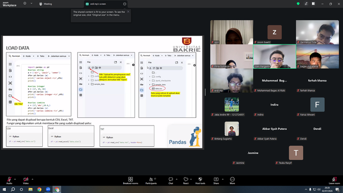Open the More options menu
Screen dimensions: 343x193
pyautogui.click(x=232, y=181)
